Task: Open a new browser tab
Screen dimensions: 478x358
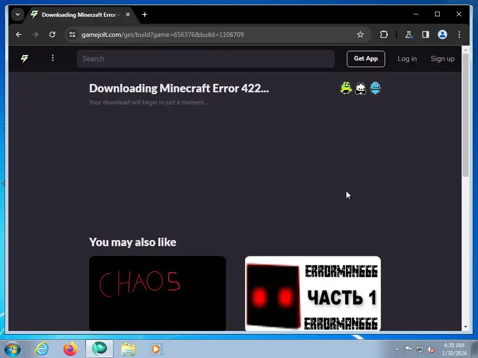Action: pyautogui.click(x=145, y=14)
